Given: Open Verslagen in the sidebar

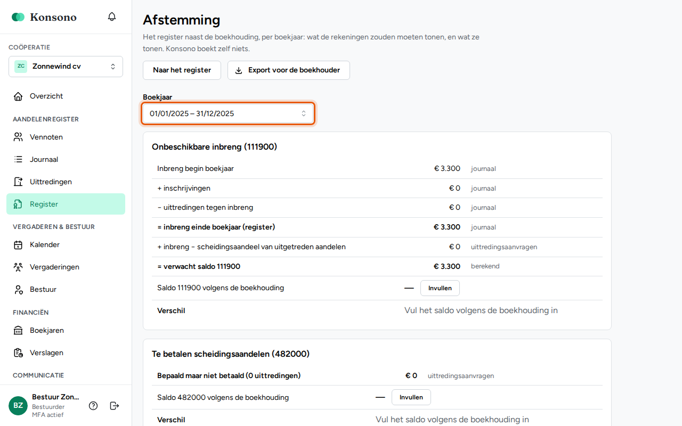Looking at the screenshot, I should [x=66, y=353].
